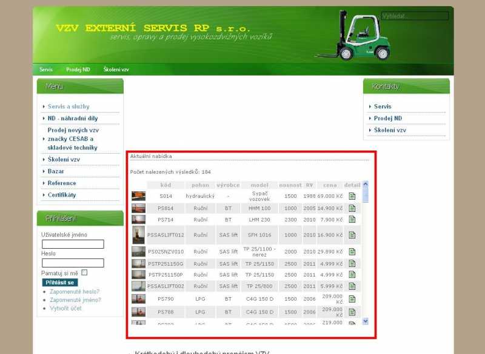The width and height of the screenshot is (485, 354).
Task: Open detail icon for PS025NZV010
Action: click(352, 251)
